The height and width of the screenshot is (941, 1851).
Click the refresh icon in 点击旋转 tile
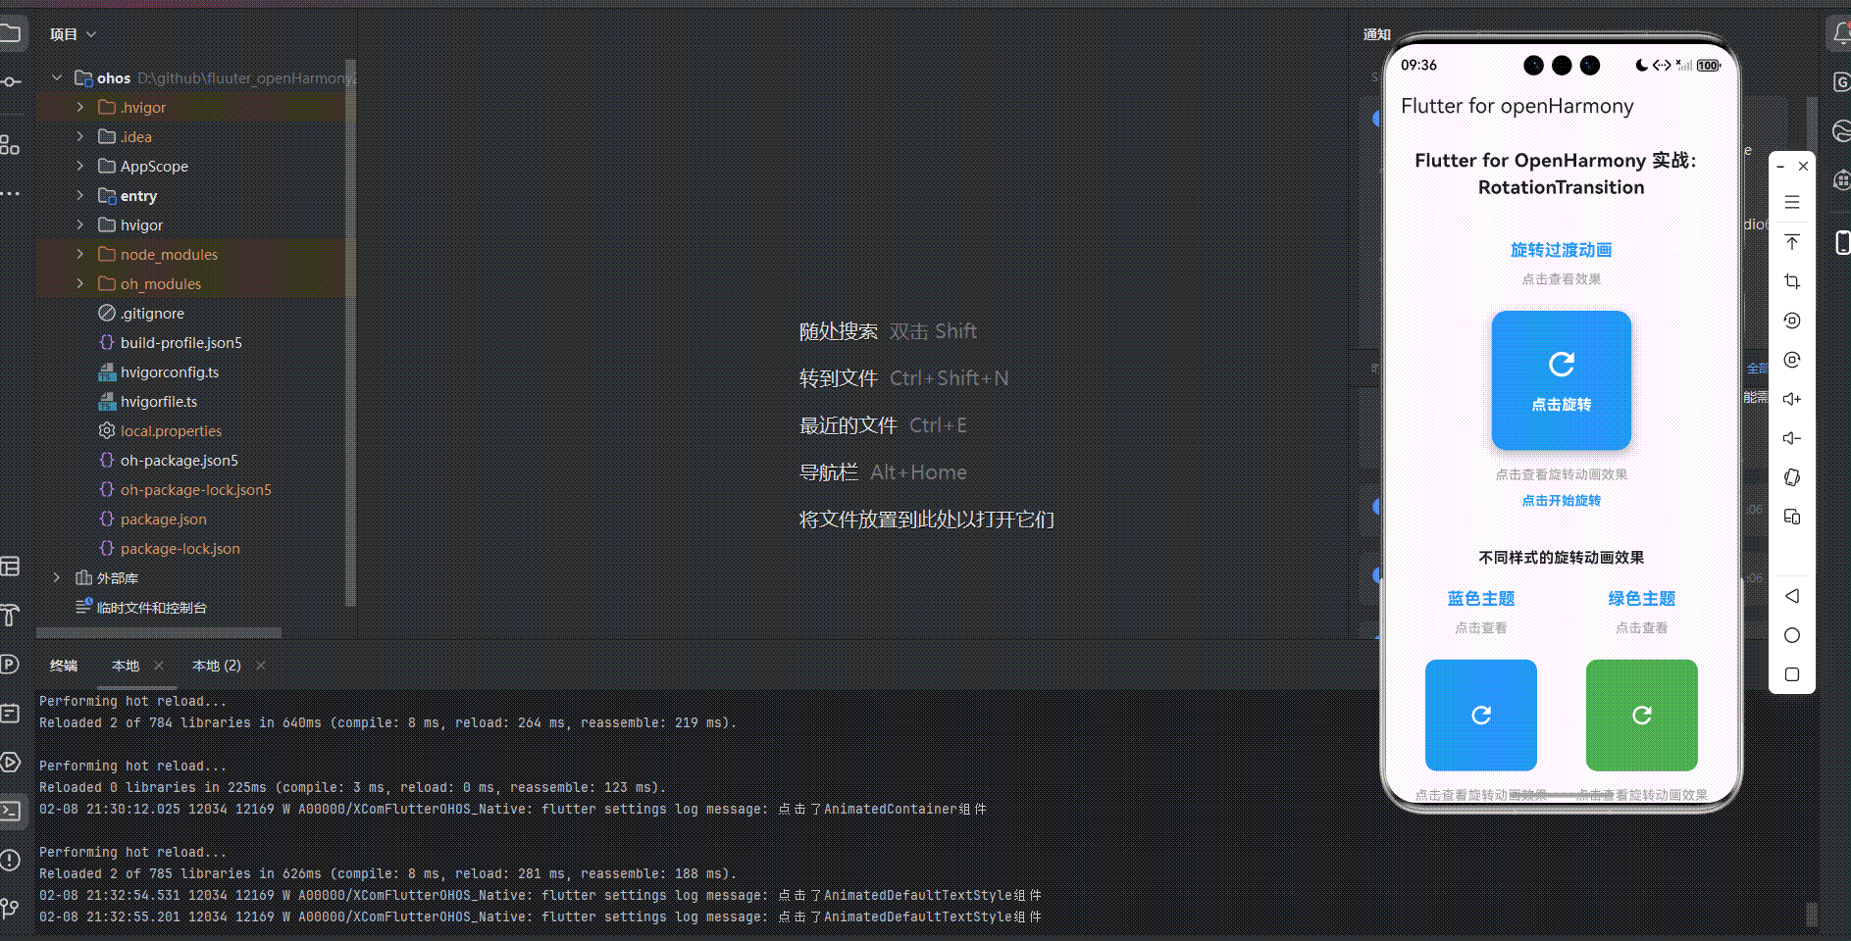[x=1562, y=365]
